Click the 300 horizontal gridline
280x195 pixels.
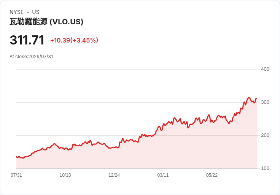(137, 102)
